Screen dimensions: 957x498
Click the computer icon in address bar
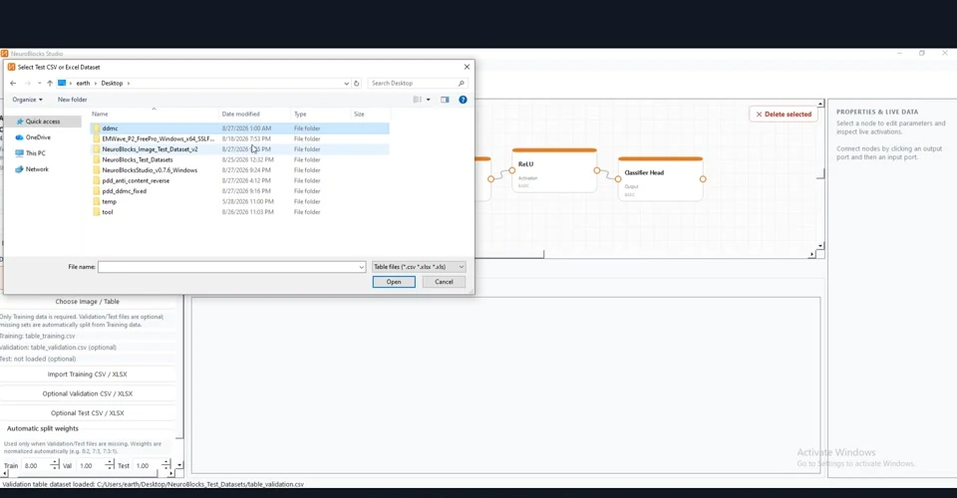point(62,83)
